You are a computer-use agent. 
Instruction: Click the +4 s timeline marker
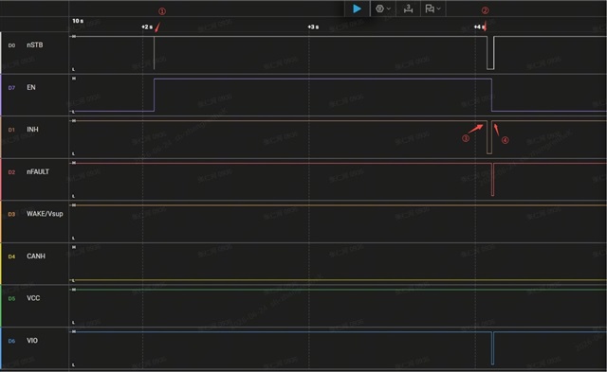(480, 27)
